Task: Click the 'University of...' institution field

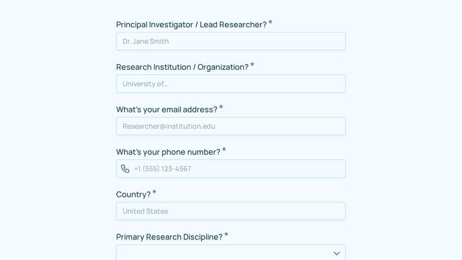Action: tap(231, 83)
